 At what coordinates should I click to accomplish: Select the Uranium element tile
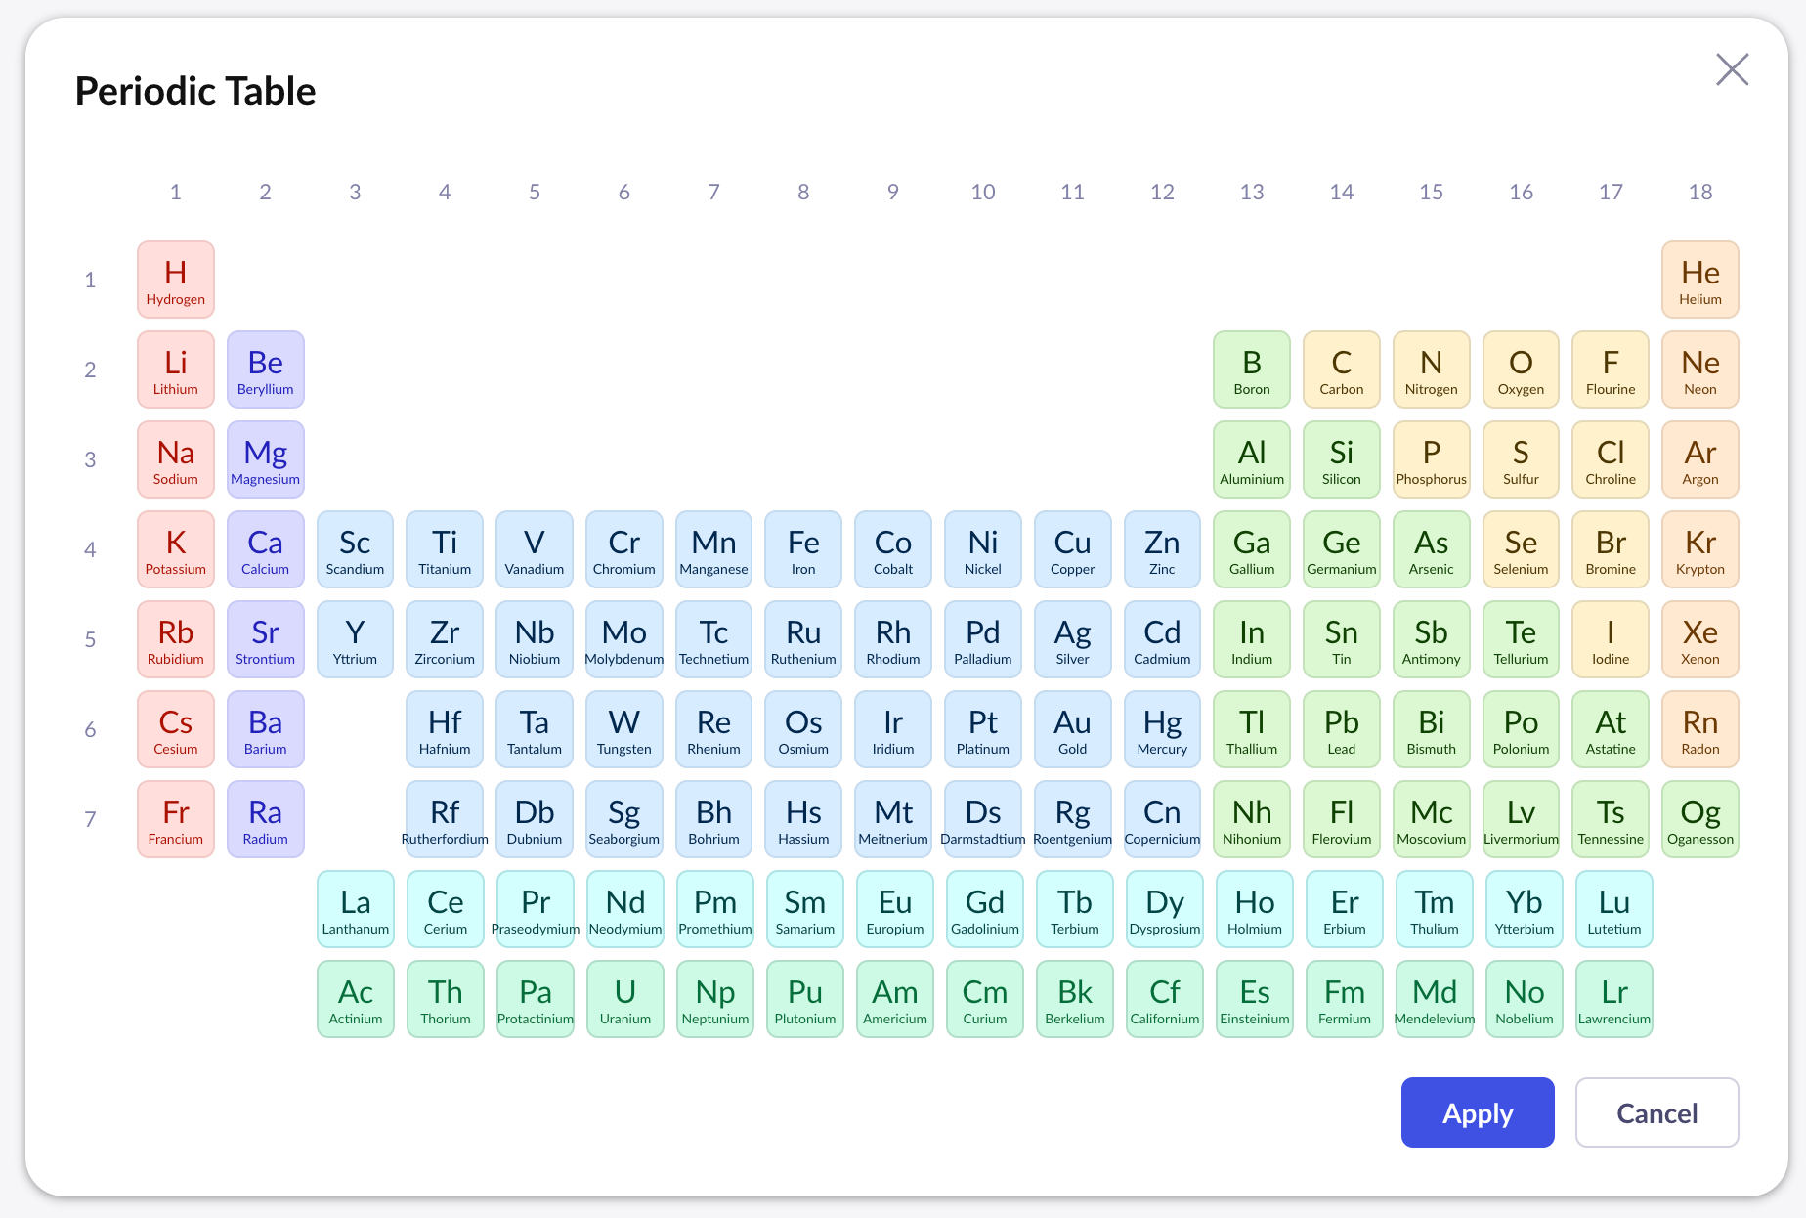point(625,999)
